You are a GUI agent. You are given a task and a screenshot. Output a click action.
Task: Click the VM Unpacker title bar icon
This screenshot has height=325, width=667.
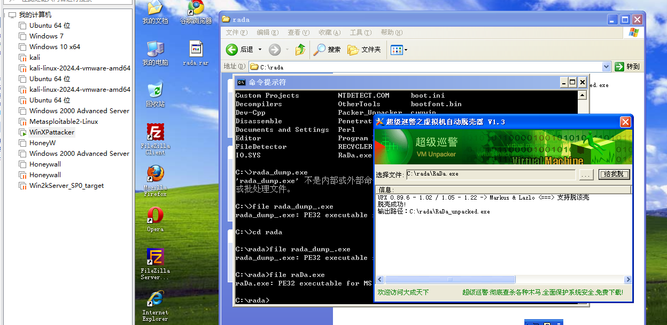coord(380,122)
